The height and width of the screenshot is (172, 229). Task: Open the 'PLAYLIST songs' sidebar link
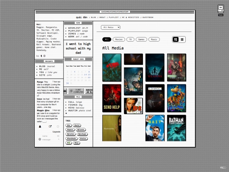pos(78,31)
